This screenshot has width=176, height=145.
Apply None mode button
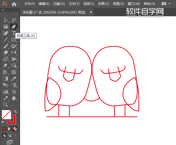point(15,129)
